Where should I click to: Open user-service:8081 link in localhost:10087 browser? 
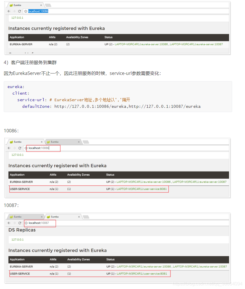click(142, 274)
